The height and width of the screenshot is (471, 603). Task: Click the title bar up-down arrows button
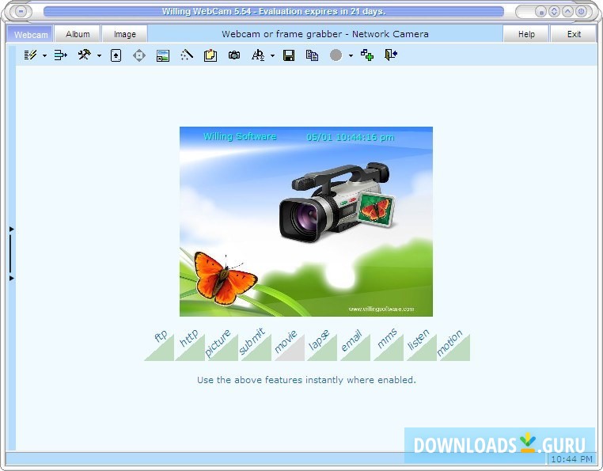tap(554, 12)
